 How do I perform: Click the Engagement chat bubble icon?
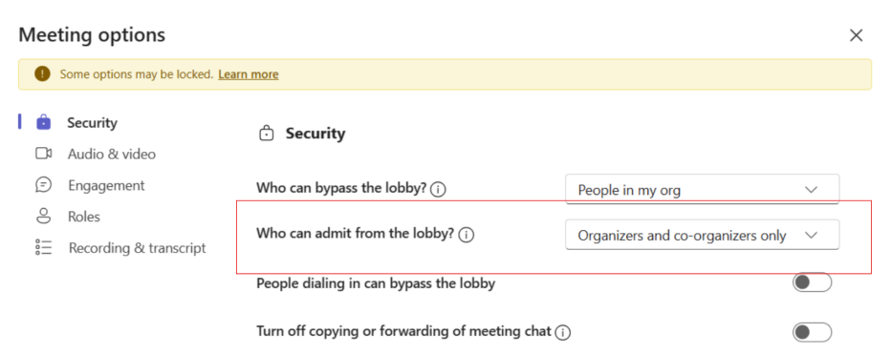[43, 185]
